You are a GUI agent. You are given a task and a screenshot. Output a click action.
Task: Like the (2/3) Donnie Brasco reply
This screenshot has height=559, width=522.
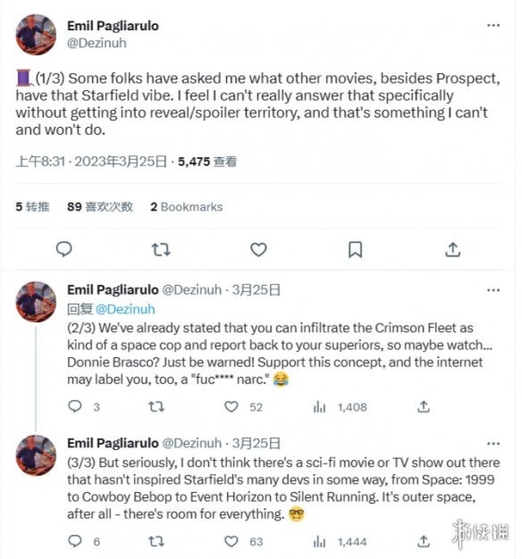231,407
